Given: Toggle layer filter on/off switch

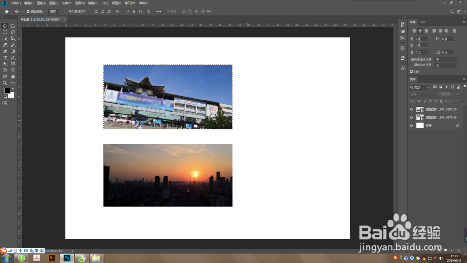Looking at the screenshot, I should point(465,87).
